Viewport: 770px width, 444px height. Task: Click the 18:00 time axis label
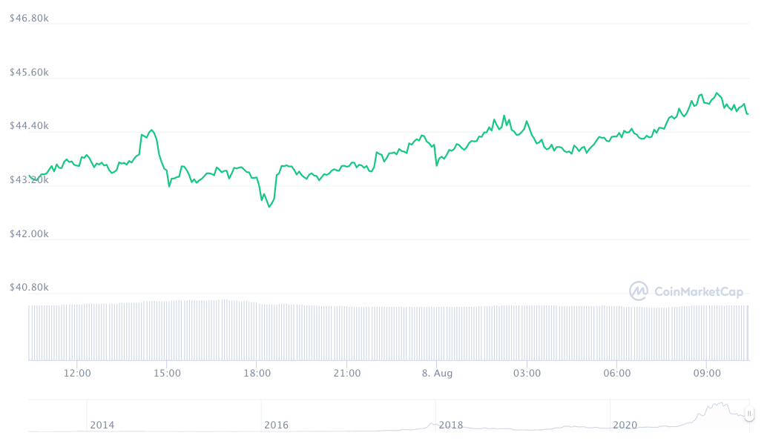[x=257, y=374]
